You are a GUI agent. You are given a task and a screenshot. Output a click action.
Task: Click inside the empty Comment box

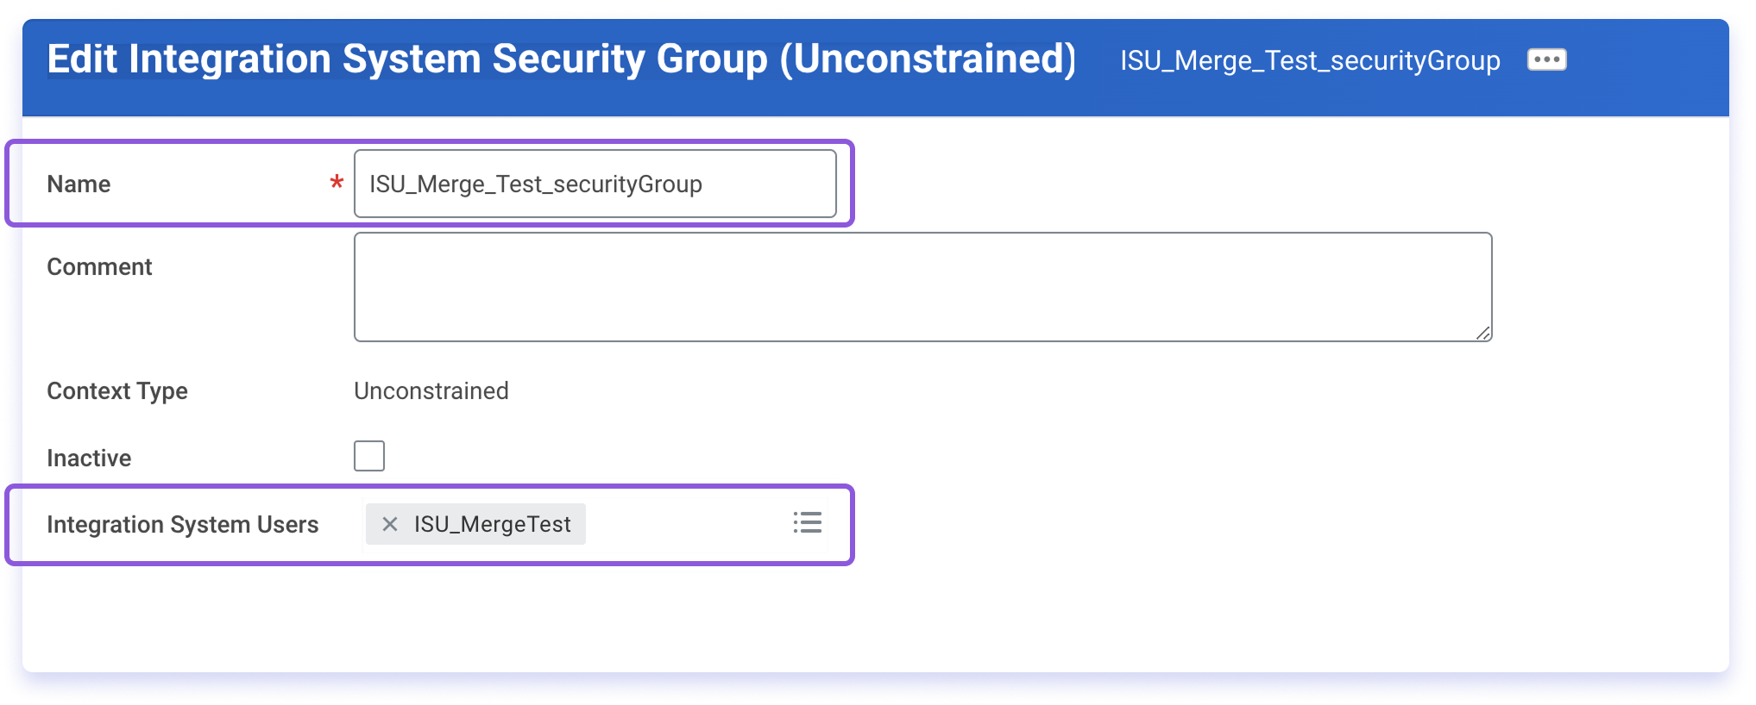922,286
